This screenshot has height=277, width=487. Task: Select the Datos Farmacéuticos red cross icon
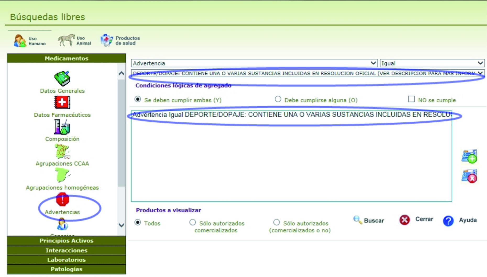click(x=62, y=102)
